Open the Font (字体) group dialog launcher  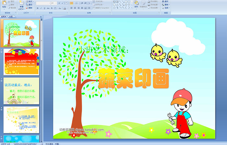[x=67, y=13]
